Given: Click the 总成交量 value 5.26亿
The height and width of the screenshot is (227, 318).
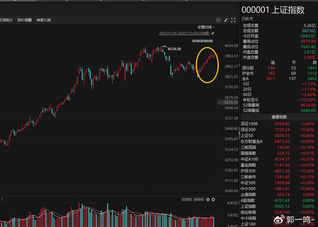Looking at the screenshot, I should click(x=309, y=25).
